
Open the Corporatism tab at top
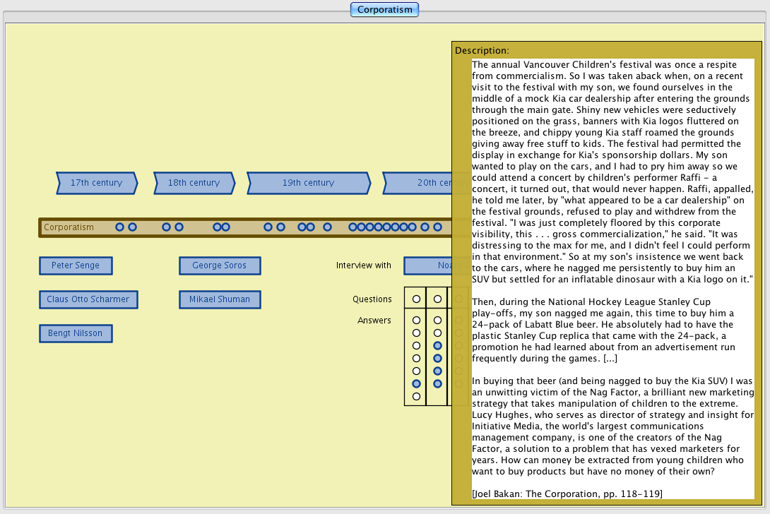(385, 10)
